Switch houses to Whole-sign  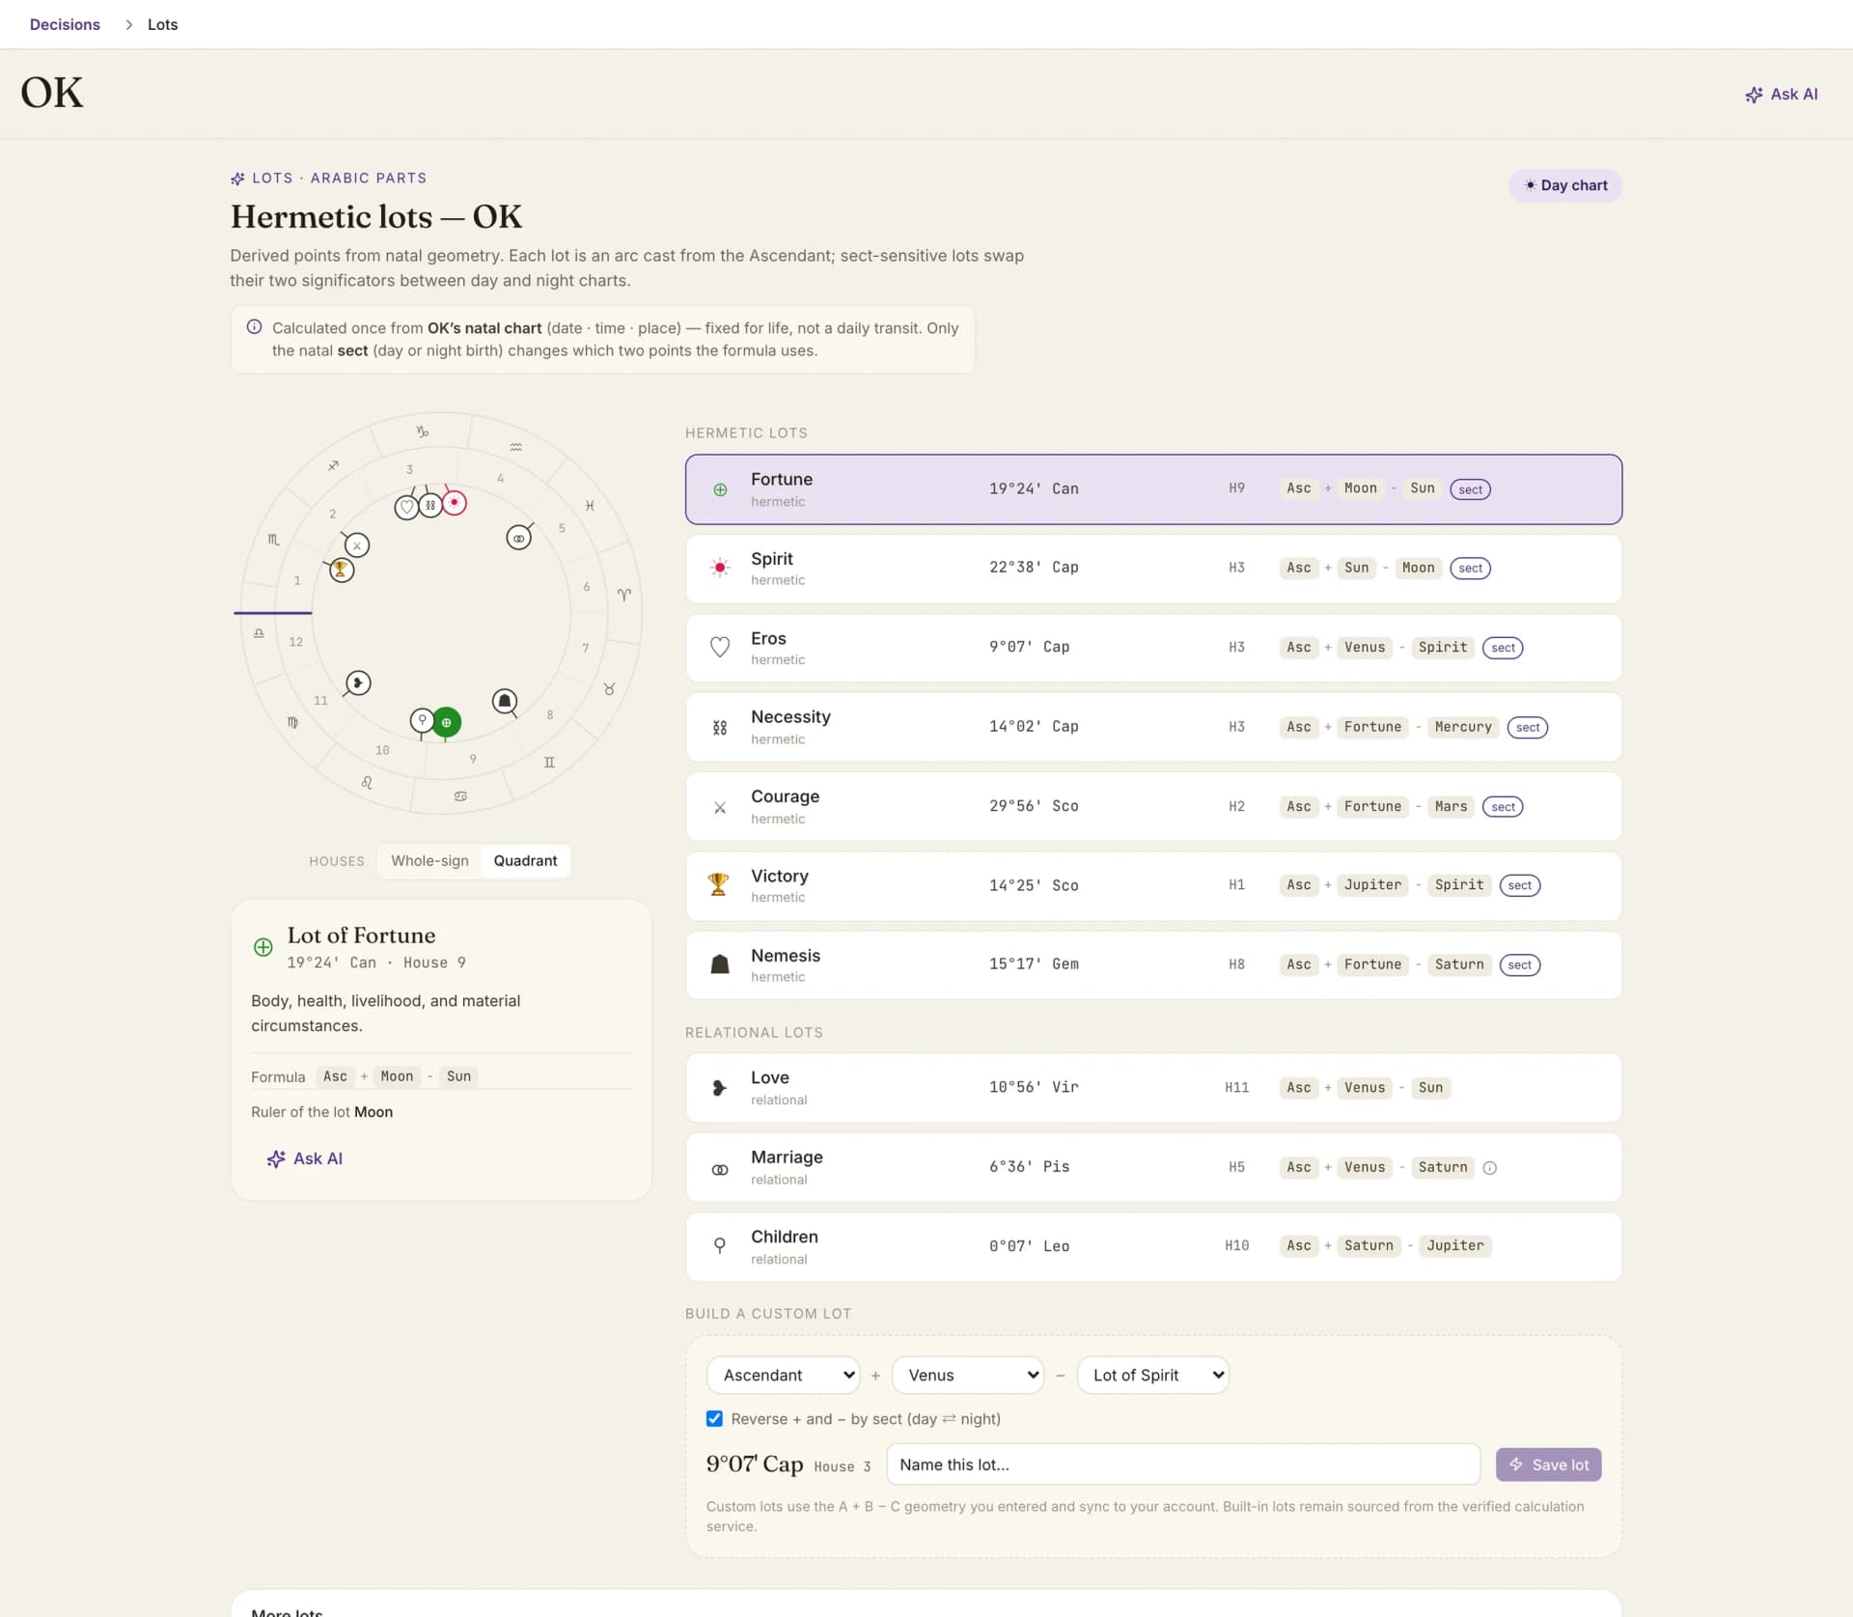(429, 861)
